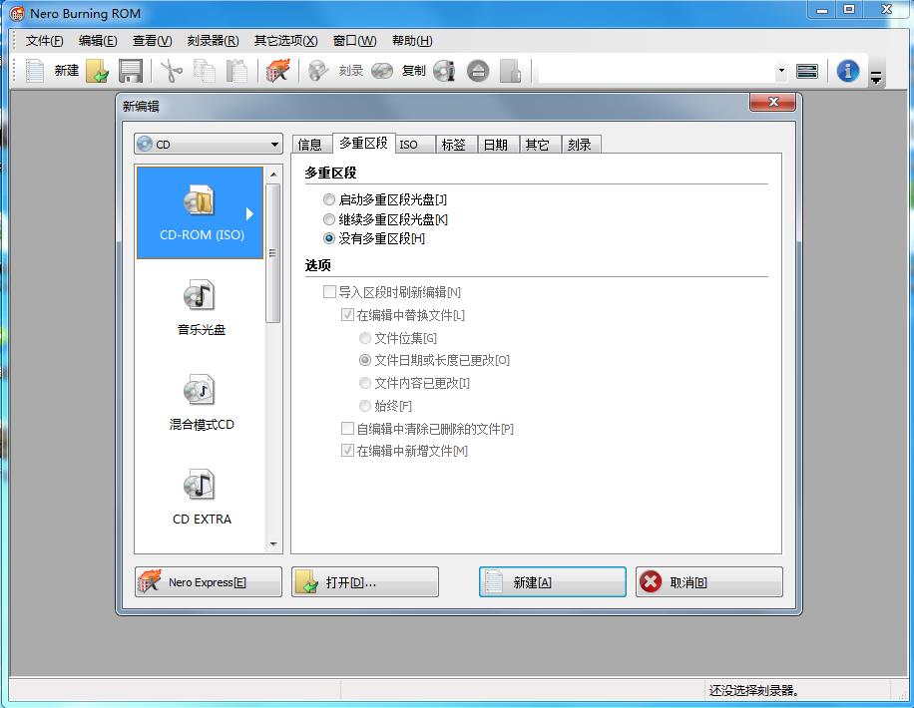Image resolution: width=914 pixels, height=708 pixels.
Task: Open the recorder selection dropdown in toolbar
Action: (x=781, y=71)
